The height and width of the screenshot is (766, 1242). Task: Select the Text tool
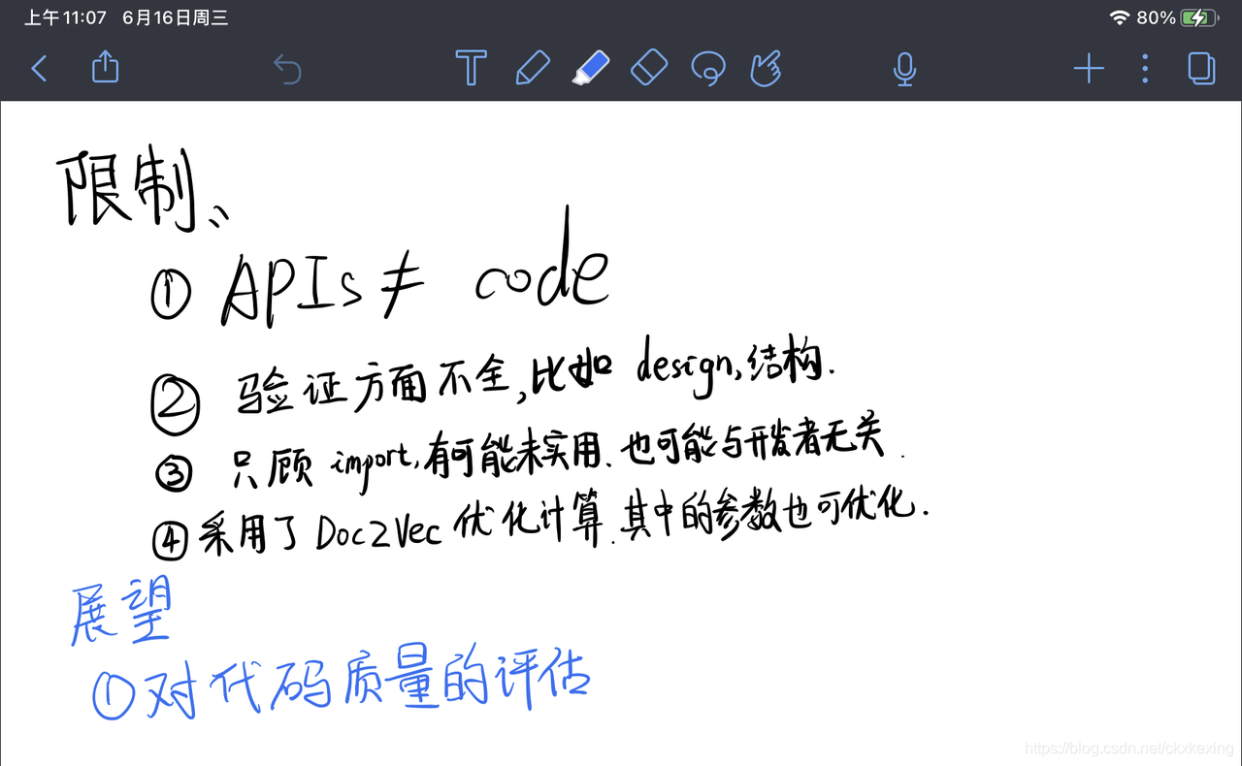[471, 68]
